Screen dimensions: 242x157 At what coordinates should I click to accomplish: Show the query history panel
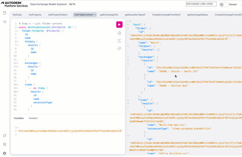click(x=5, y=22)
